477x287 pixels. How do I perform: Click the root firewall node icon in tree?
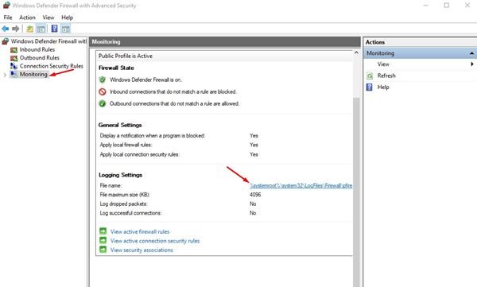(x=6, y=41)
